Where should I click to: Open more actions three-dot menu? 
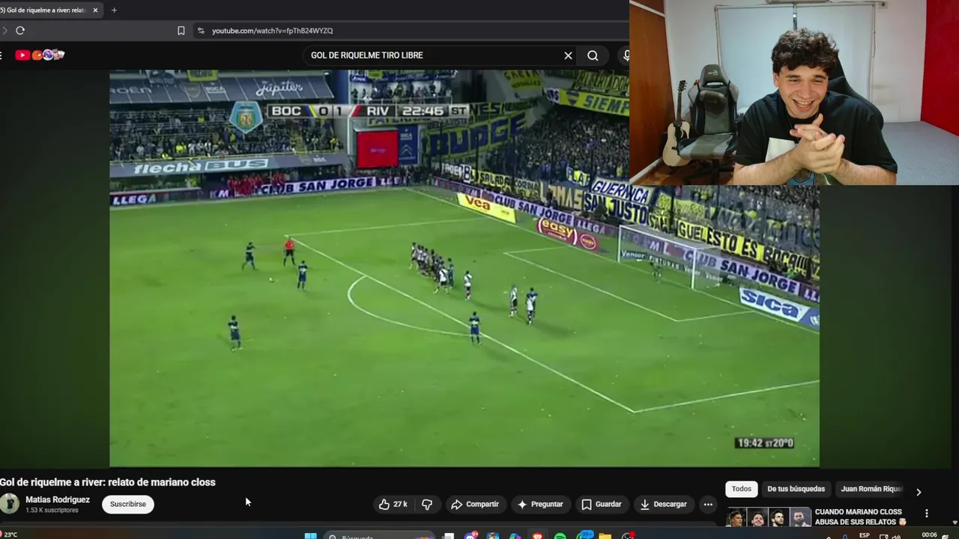[708, 505]
